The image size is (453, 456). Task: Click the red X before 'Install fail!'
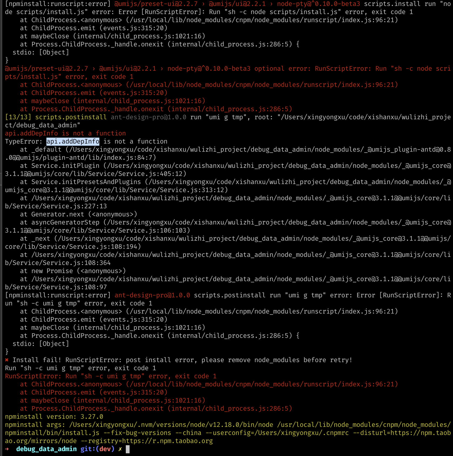pos(7,360)
